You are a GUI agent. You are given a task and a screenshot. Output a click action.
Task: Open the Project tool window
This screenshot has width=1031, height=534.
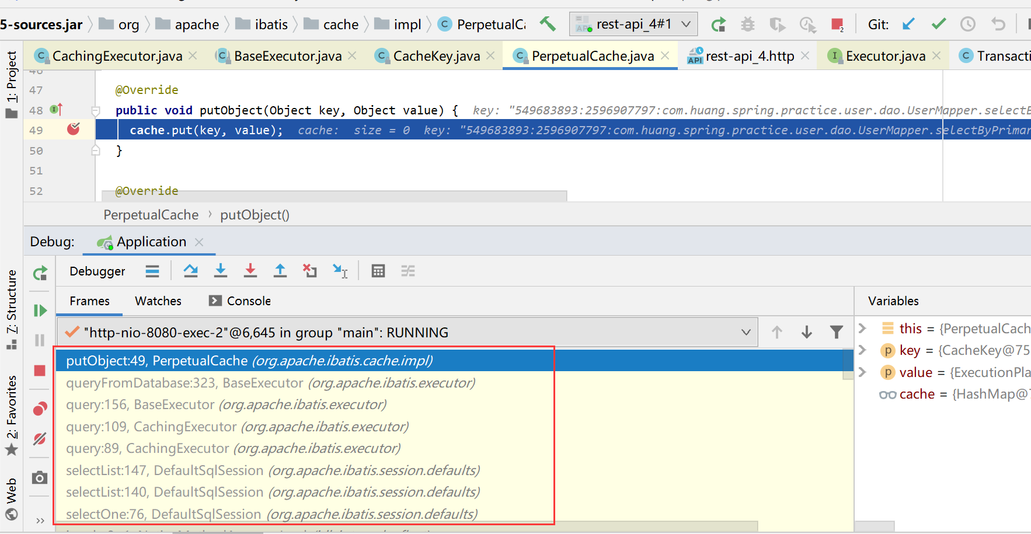click(x=12, y=83)
